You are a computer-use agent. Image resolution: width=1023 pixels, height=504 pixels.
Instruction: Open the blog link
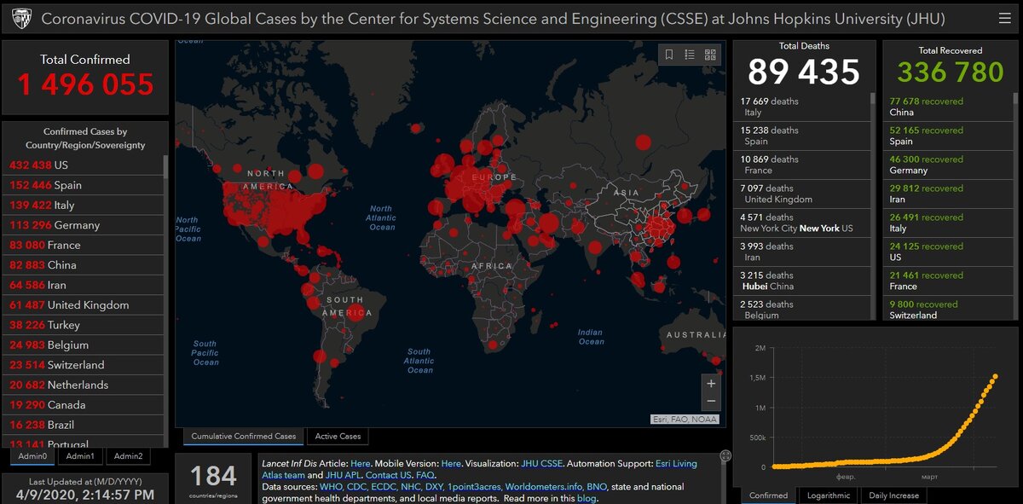click(587, 497)
